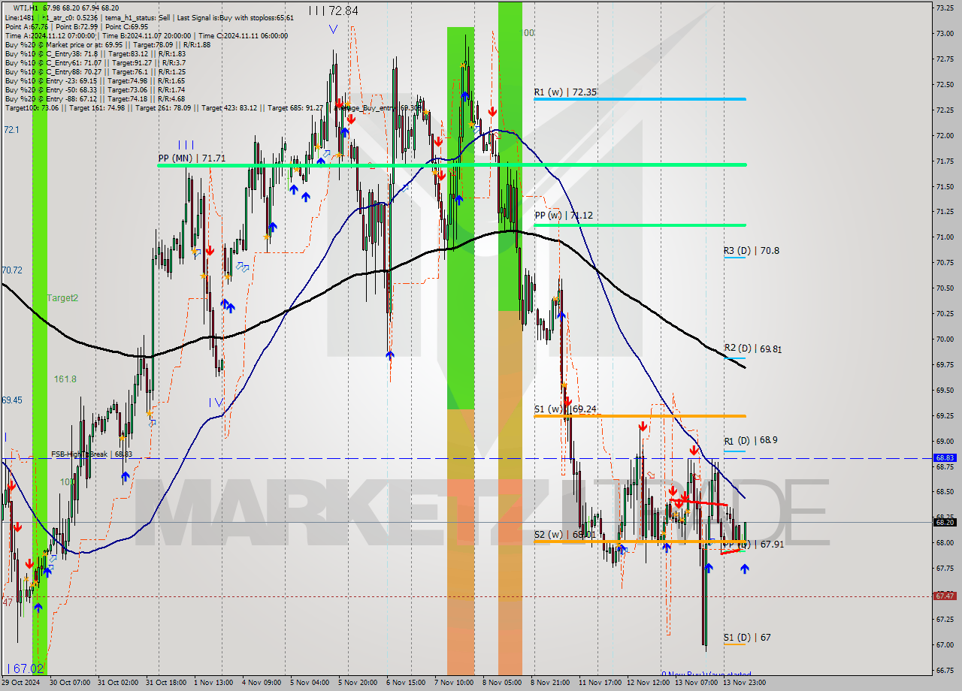Click the 73.25 price scale value
Viewport: 962px width, 691px height.
coord(944,8)
